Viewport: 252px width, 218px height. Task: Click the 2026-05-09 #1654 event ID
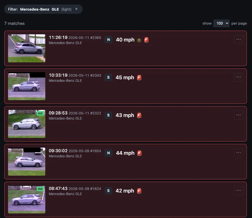85,151
